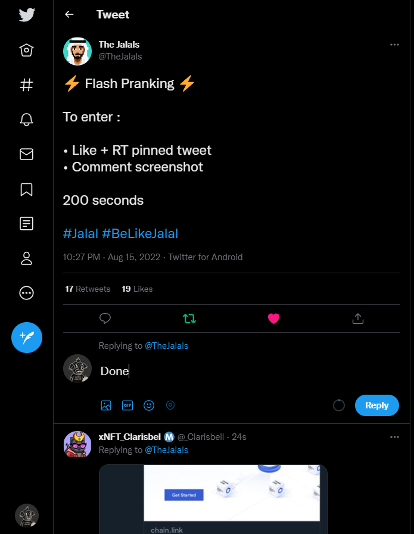Focus the reply text field with Done
Image resolution: width=414 pixels, height=534 pixels.
pyautogui.click(x=250, y=371)
